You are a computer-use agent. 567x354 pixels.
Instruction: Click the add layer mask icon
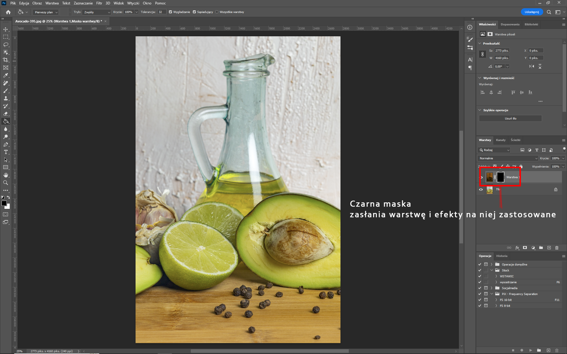click(x=525, y=248)
